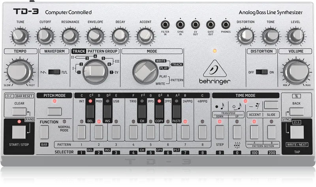Hit the START/STOP button
The width and height of the screenshot is (316, 187).
19,132
